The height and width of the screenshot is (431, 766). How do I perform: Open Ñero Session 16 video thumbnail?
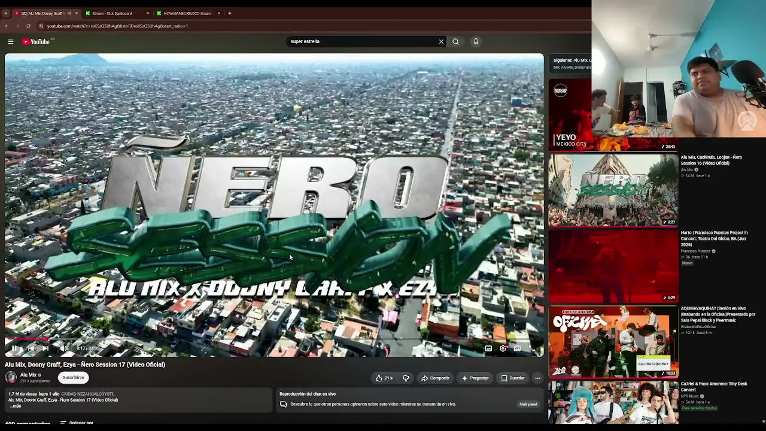(x=613, y=190)
